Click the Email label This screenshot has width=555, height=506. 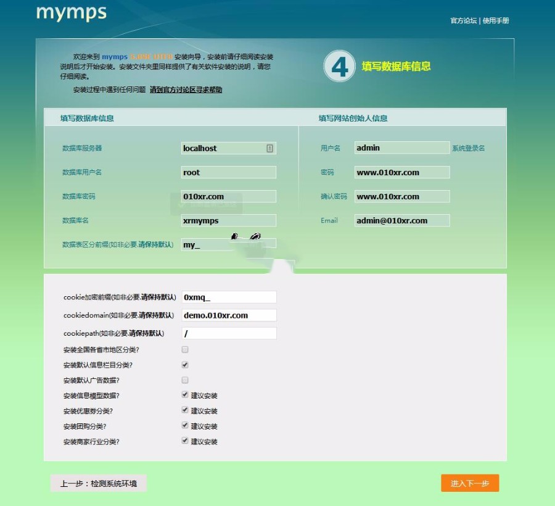coord(329,220)
